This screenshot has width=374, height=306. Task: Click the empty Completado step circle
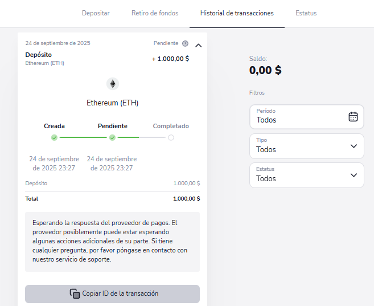point(171,137)
